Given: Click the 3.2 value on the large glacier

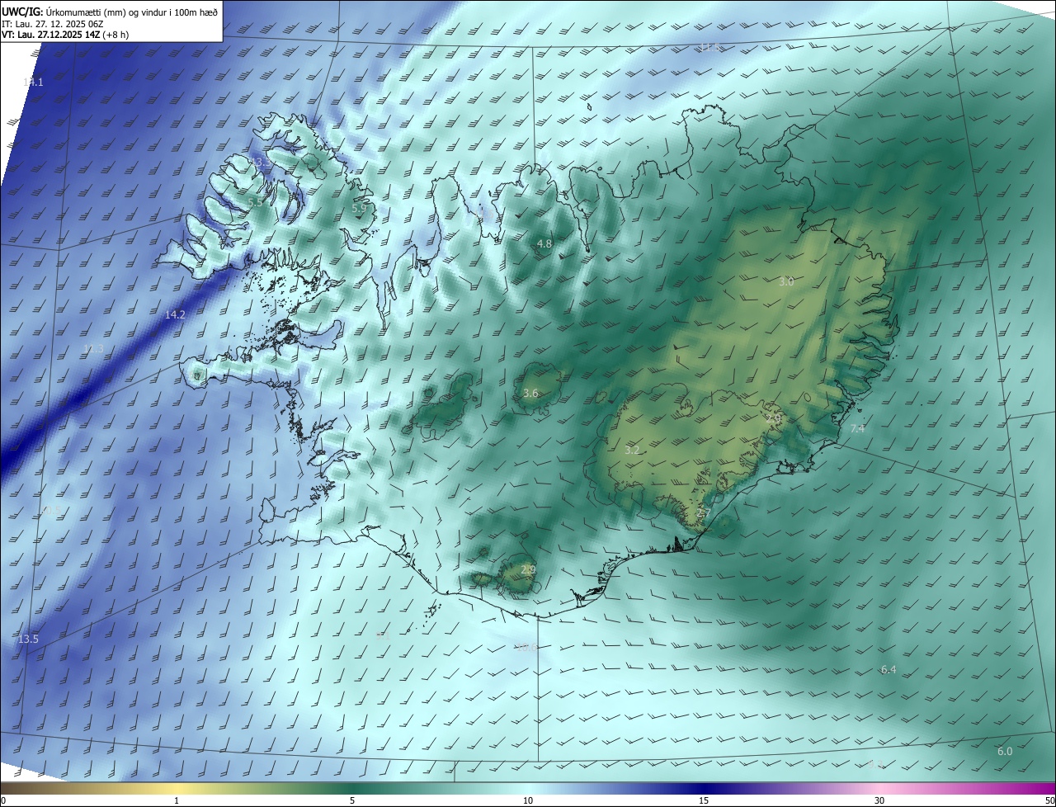Looking at the screenshot, I should [632, 451].
